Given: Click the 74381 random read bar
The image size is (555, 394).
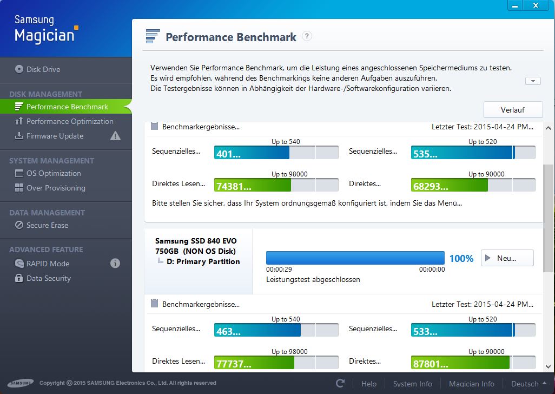Looking at the screenshot, I should 276,185.
